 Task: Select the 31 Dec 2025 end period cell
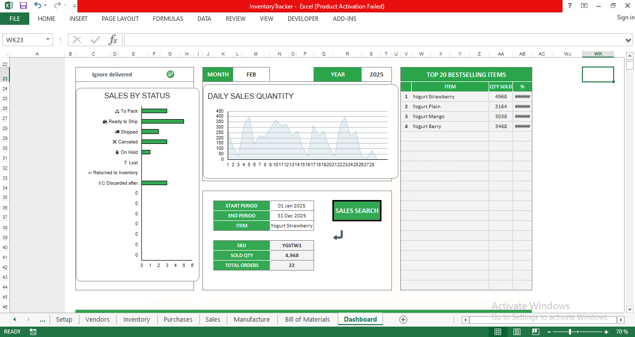click(292, 215)
